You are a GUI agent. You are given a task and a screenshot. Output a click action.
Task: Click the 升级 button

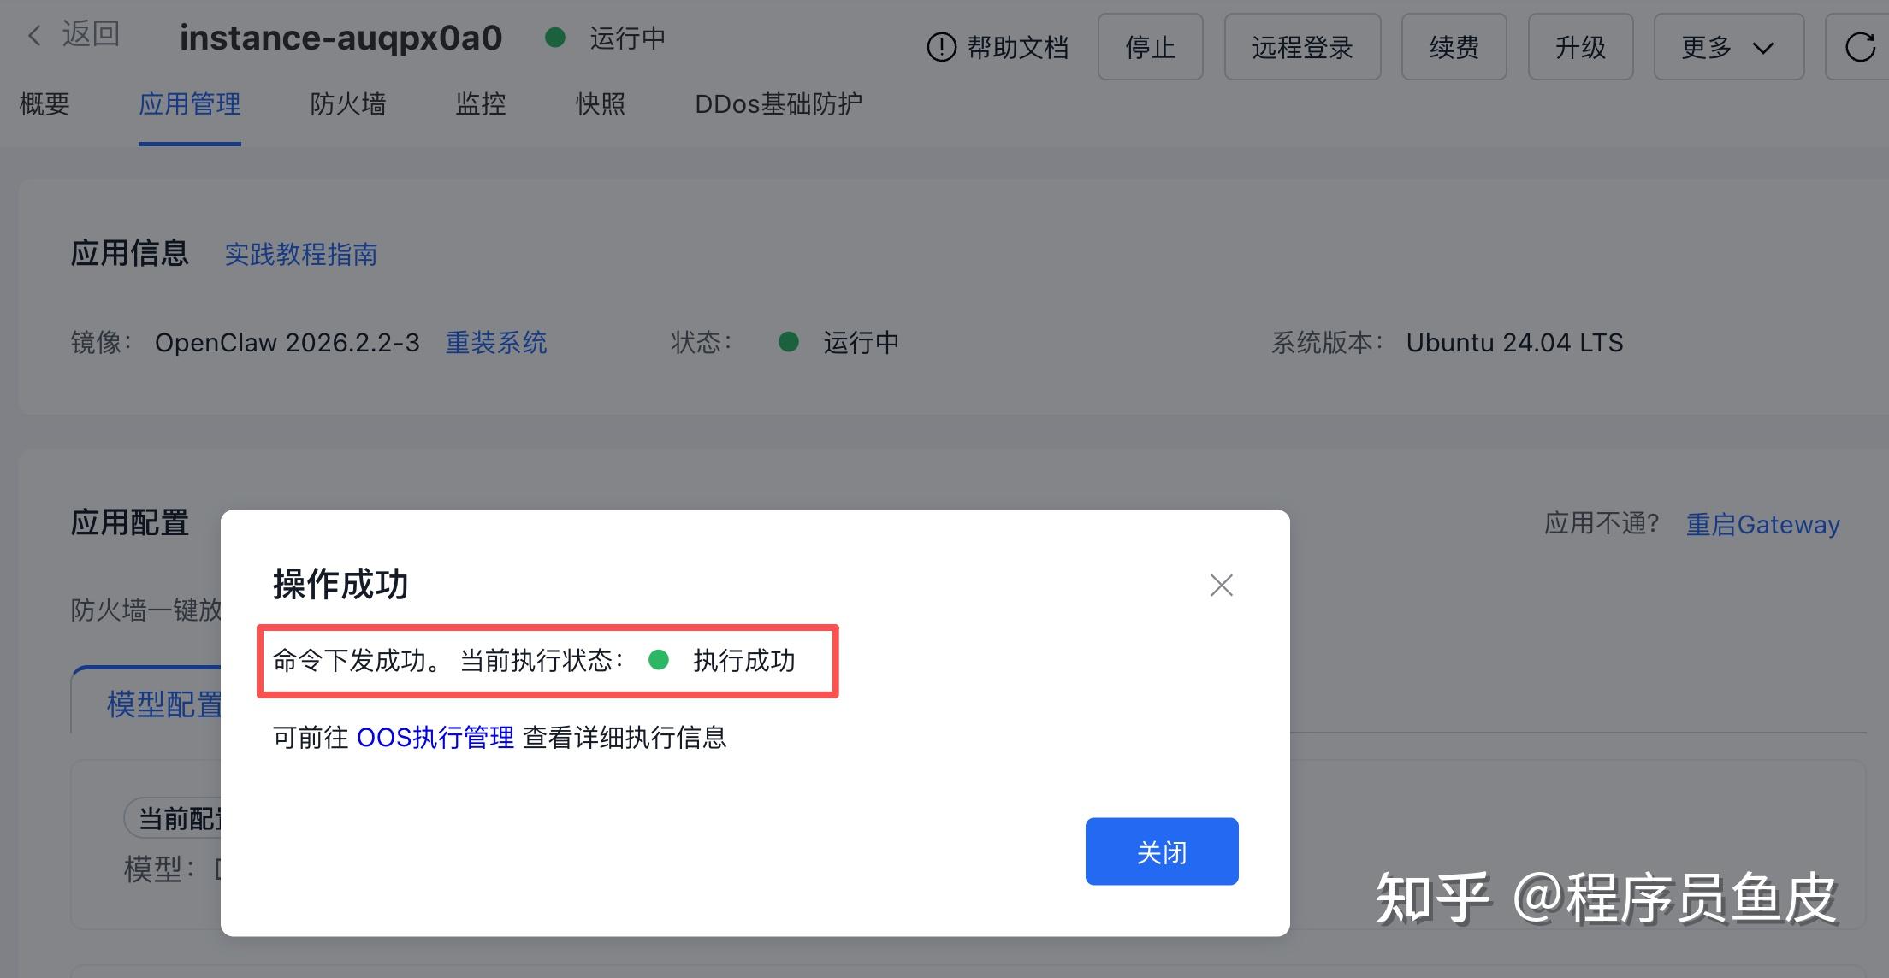coord(1579,47)
